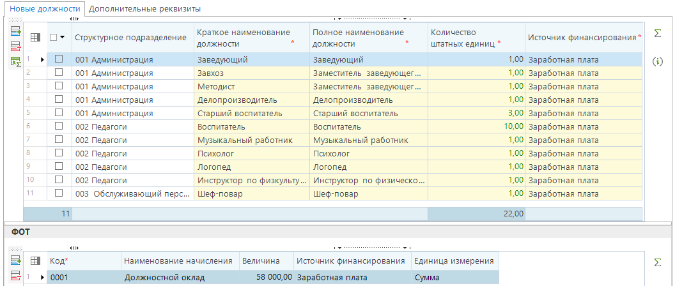Add a new row in the ФОТ table
Viewport: 675px width, 286px height.
click(x=16, y=261)
